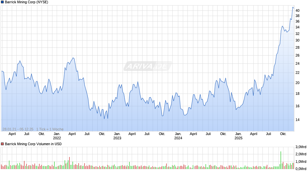Click the price axis label 32
This screenshot has width=308, height=172.
pos(298,34)
